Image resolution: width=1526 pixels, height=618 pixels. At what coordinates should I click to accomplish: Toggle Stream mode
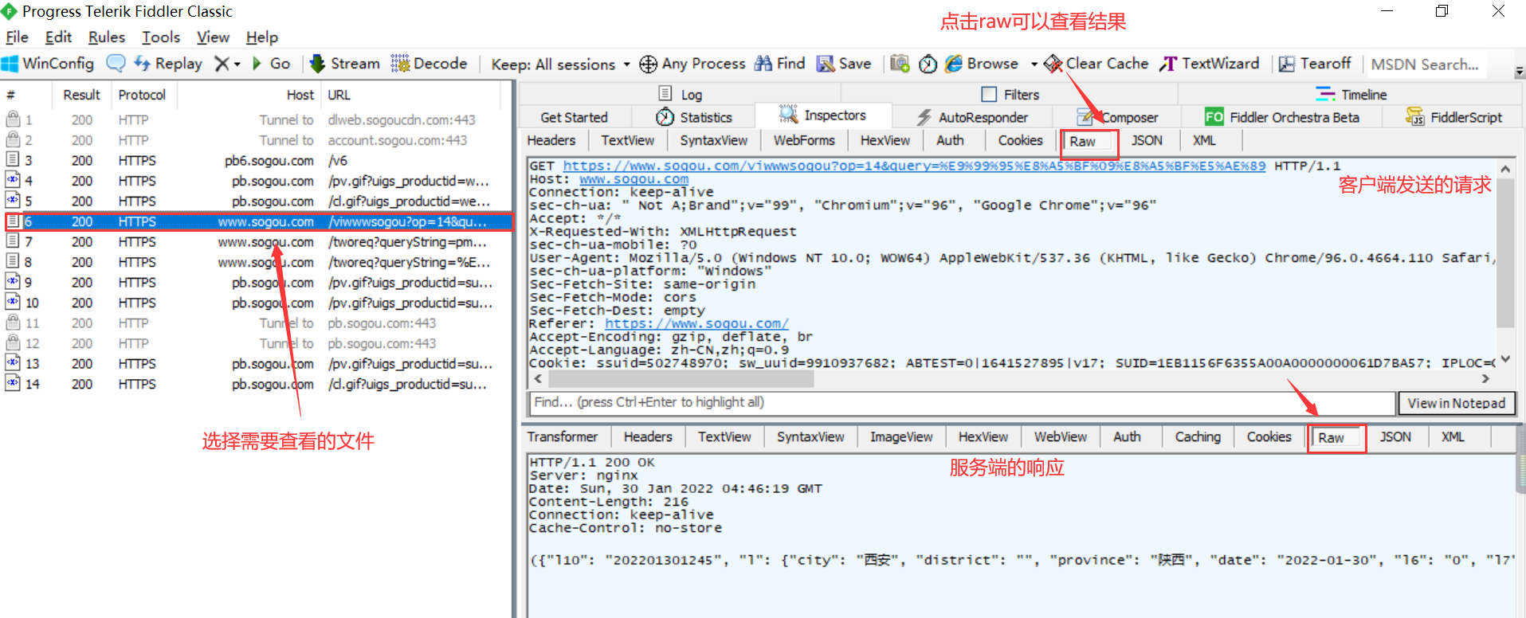pos(344,64)
